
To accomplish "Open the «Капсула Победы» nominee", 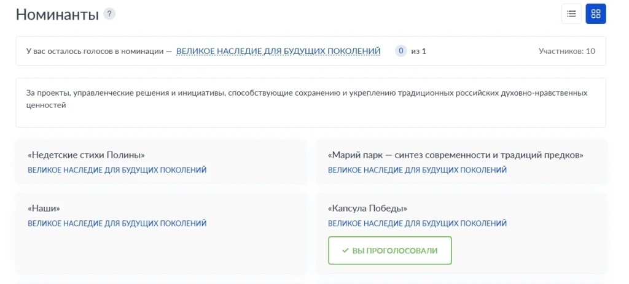I will point(367,209).
